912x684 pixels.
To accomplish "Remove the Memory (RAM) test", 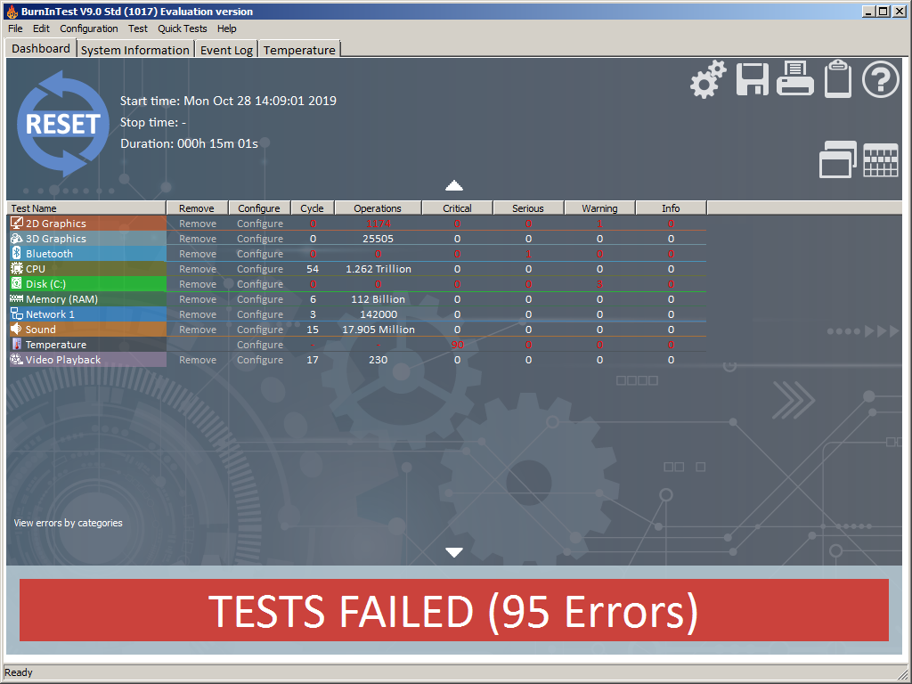I will point(198,299).
